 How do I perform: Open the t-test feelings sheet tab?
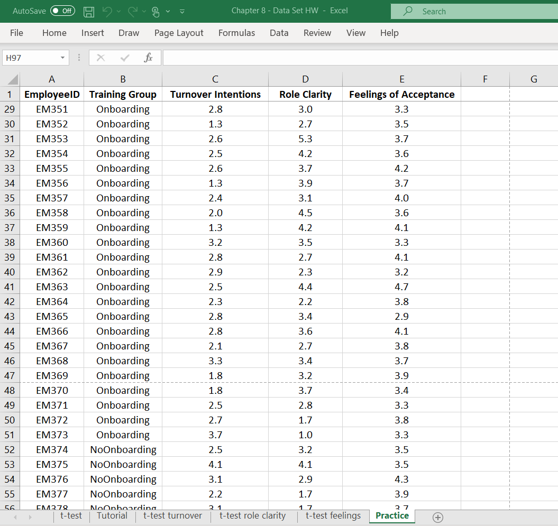332,516
